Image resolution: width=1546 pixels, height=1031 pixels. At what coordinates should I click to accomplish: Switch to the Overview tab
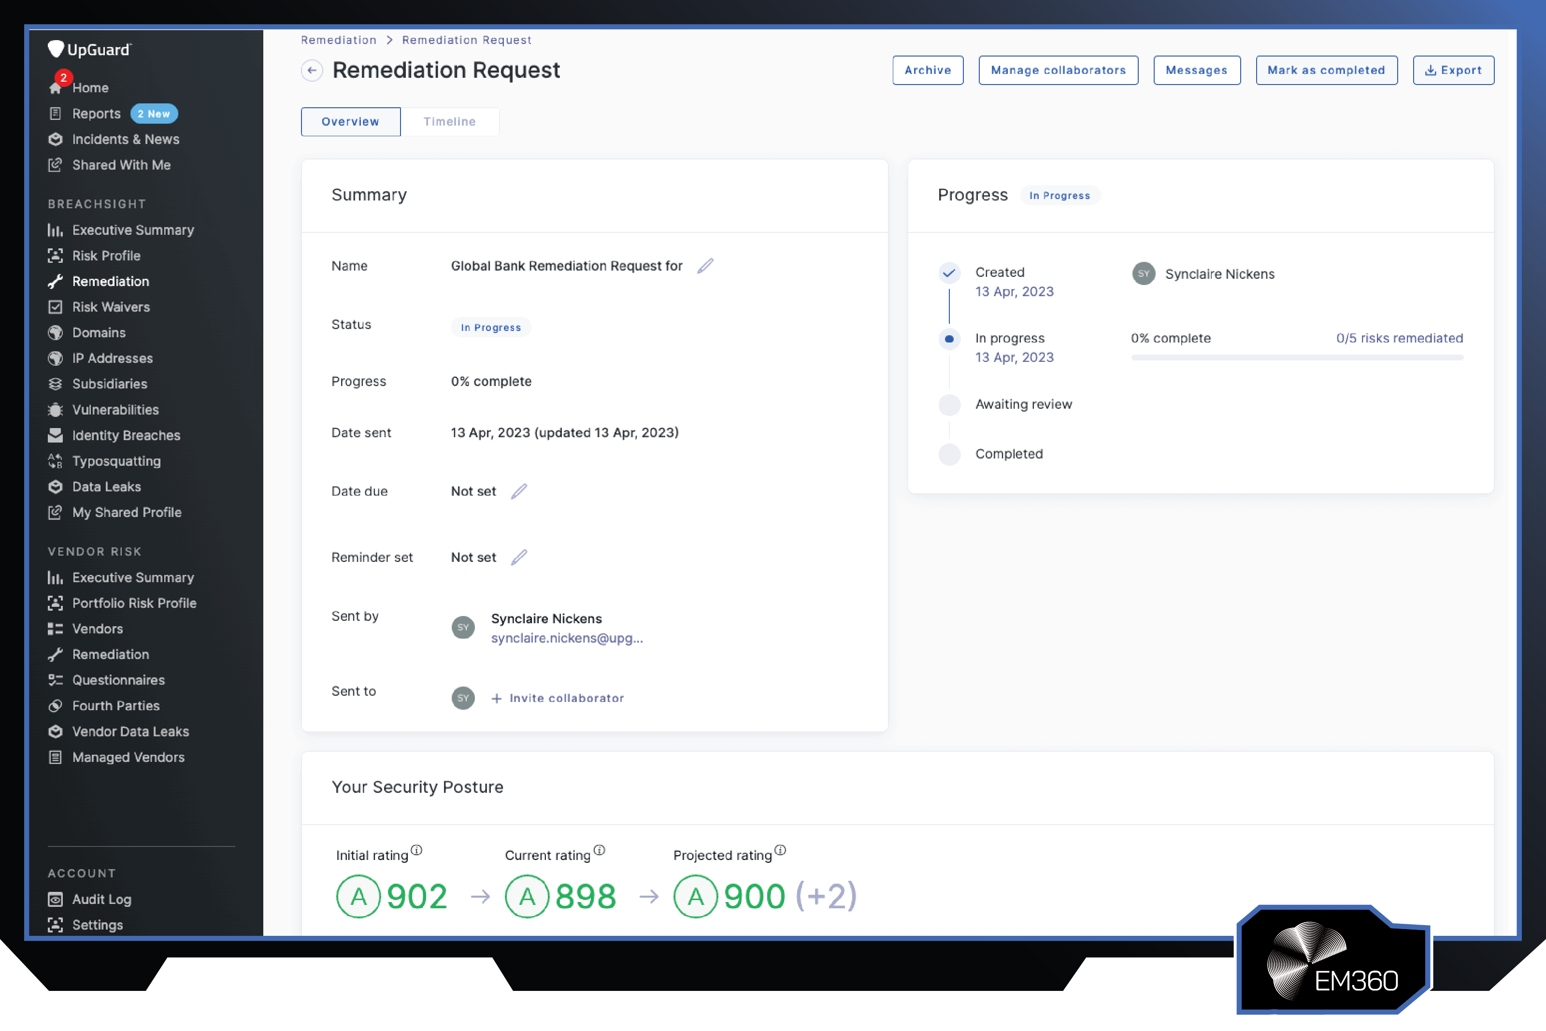click(x=350, y=122)
